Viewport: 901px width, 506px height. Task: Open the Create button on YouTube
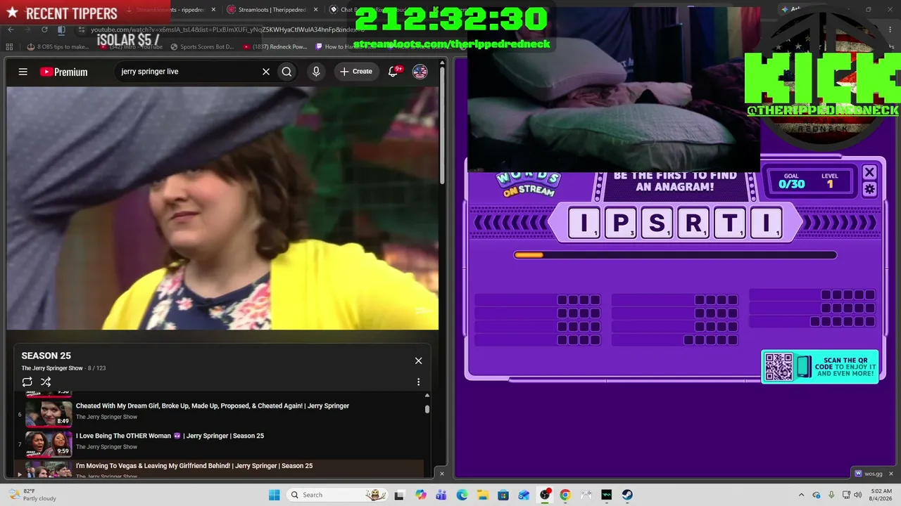(356, 72)
